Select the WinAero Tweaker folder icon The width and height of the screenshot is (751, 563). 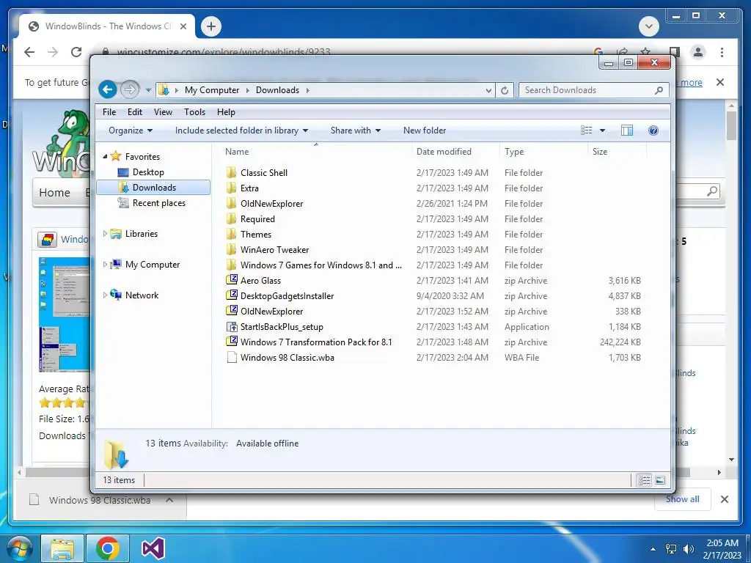231,249
